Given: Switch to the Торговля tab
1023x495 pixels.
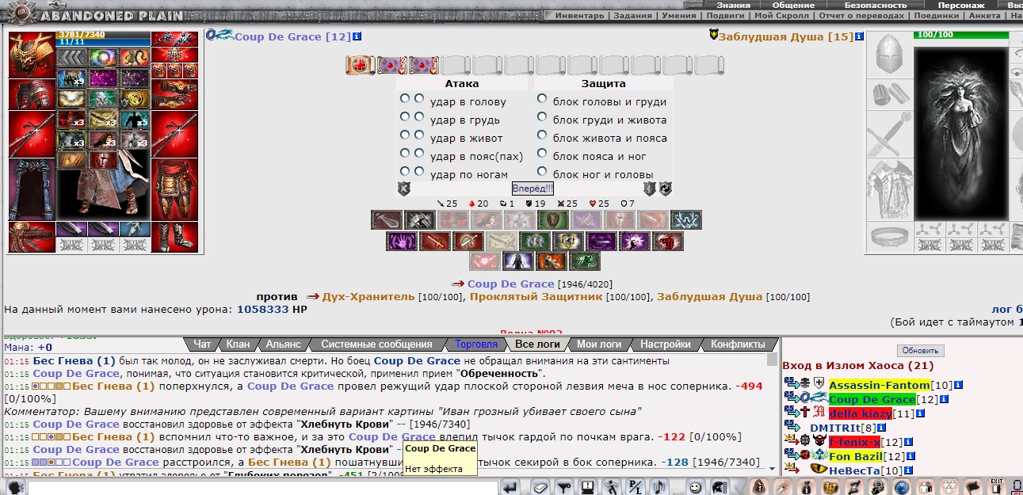Looking at the screenshot, I should pyautogui.click(x=475, y=344).
